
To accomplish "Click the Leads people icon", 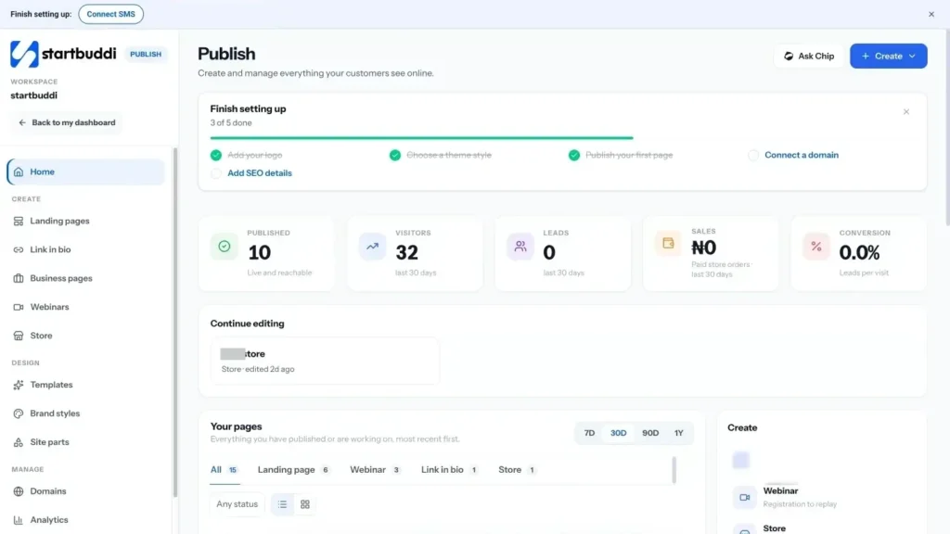I will click(520, 247).
